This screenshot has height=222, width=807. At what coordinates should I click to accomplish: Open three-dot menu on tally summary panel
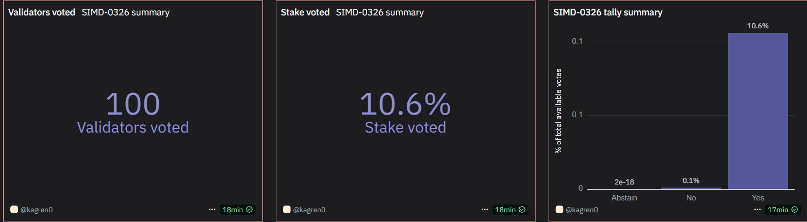757,210
